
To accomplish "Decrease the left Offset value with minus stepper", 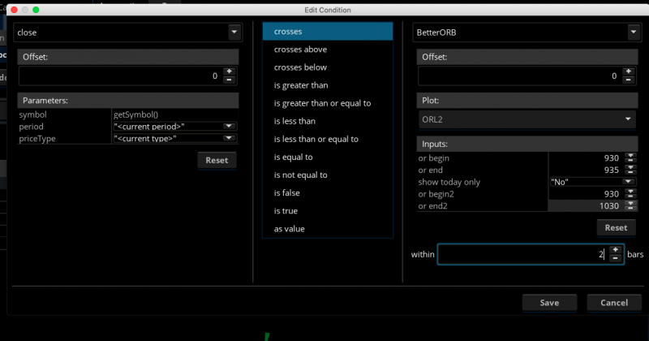I will (x=229, y=80).
